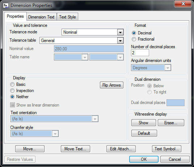Toggle Show as linear dimension checkbox
Screen dimensions: 194x167
13,105
